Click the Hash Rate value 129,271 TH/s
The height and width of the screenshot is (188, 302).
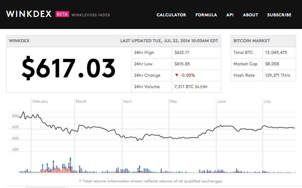(x=278, y=75)
